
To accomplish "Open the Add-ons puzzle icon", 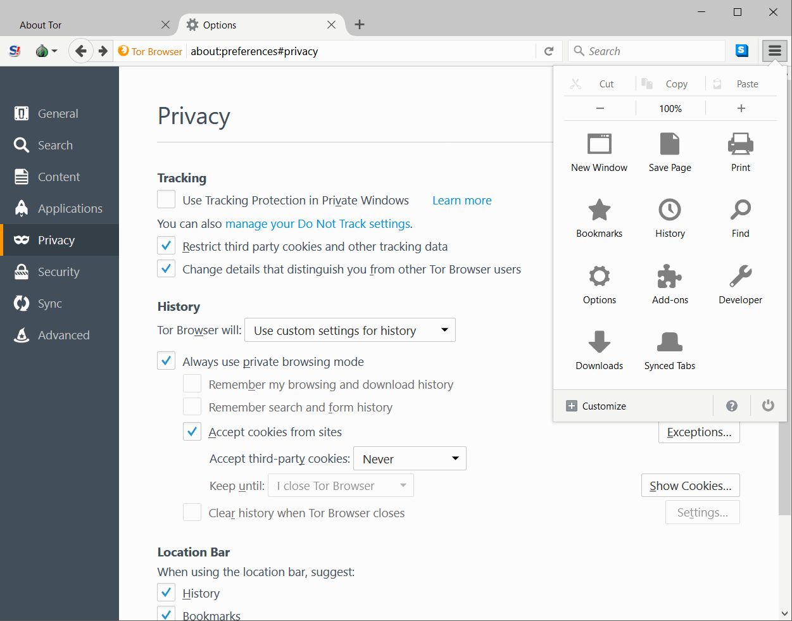I will (x=670, y=277).
